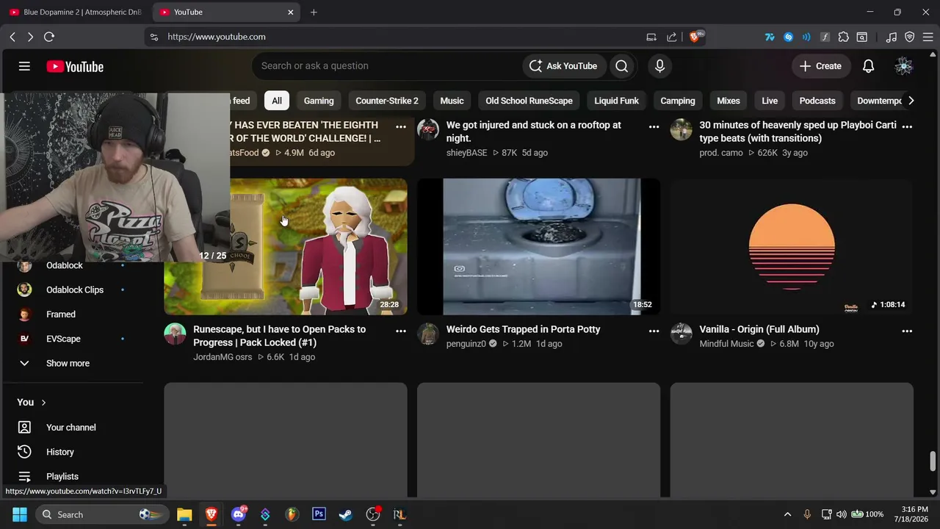Viewport: 940px width, 529px height.
Task: Launch Steam from the taskbar
Action: click(x=346, y=514)
